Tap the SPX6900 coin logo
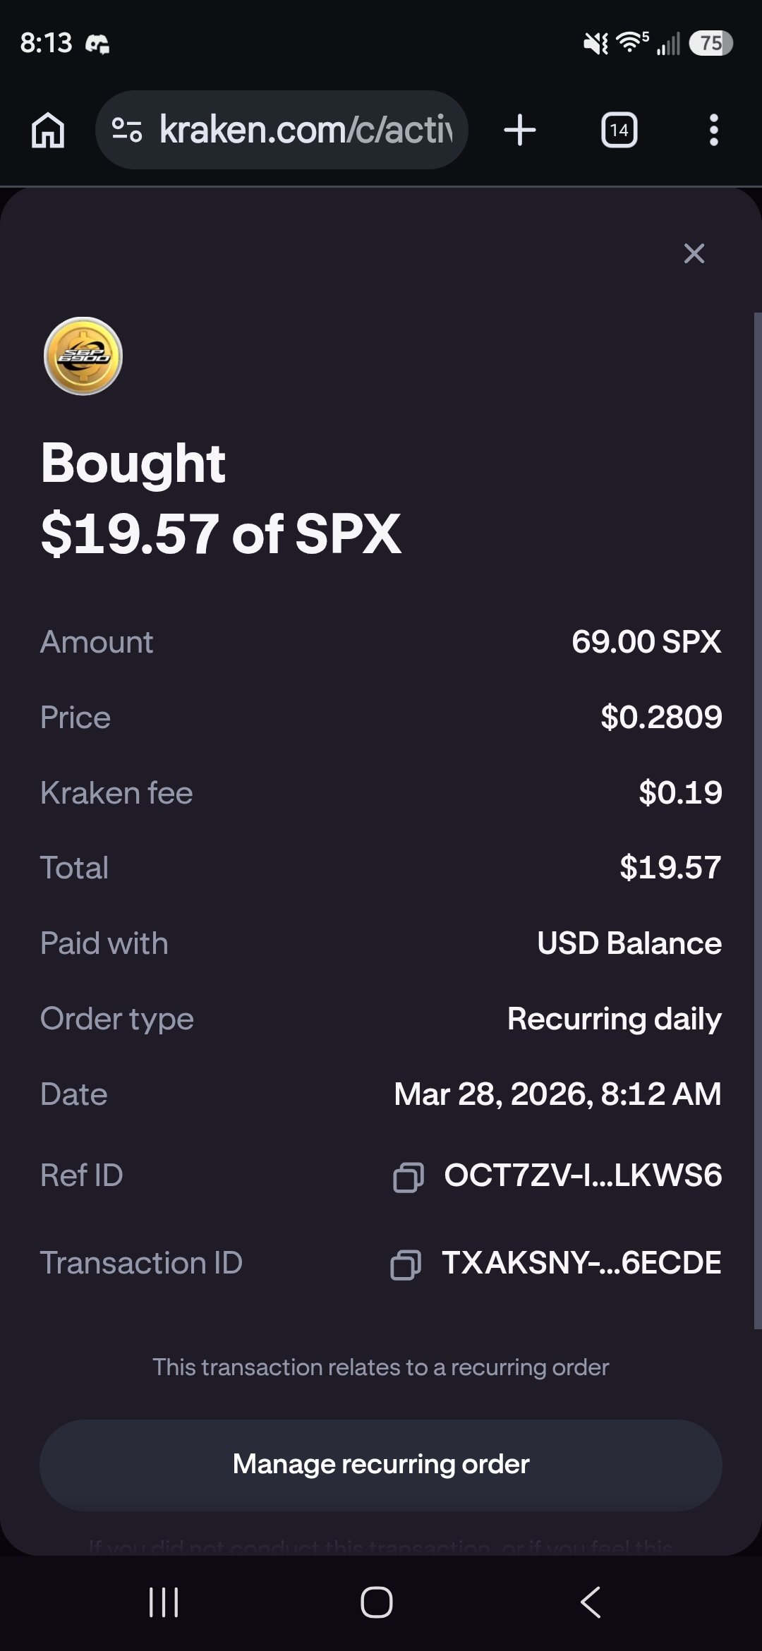This screenshot has width=762, height=1651. [x=83, y=356]
